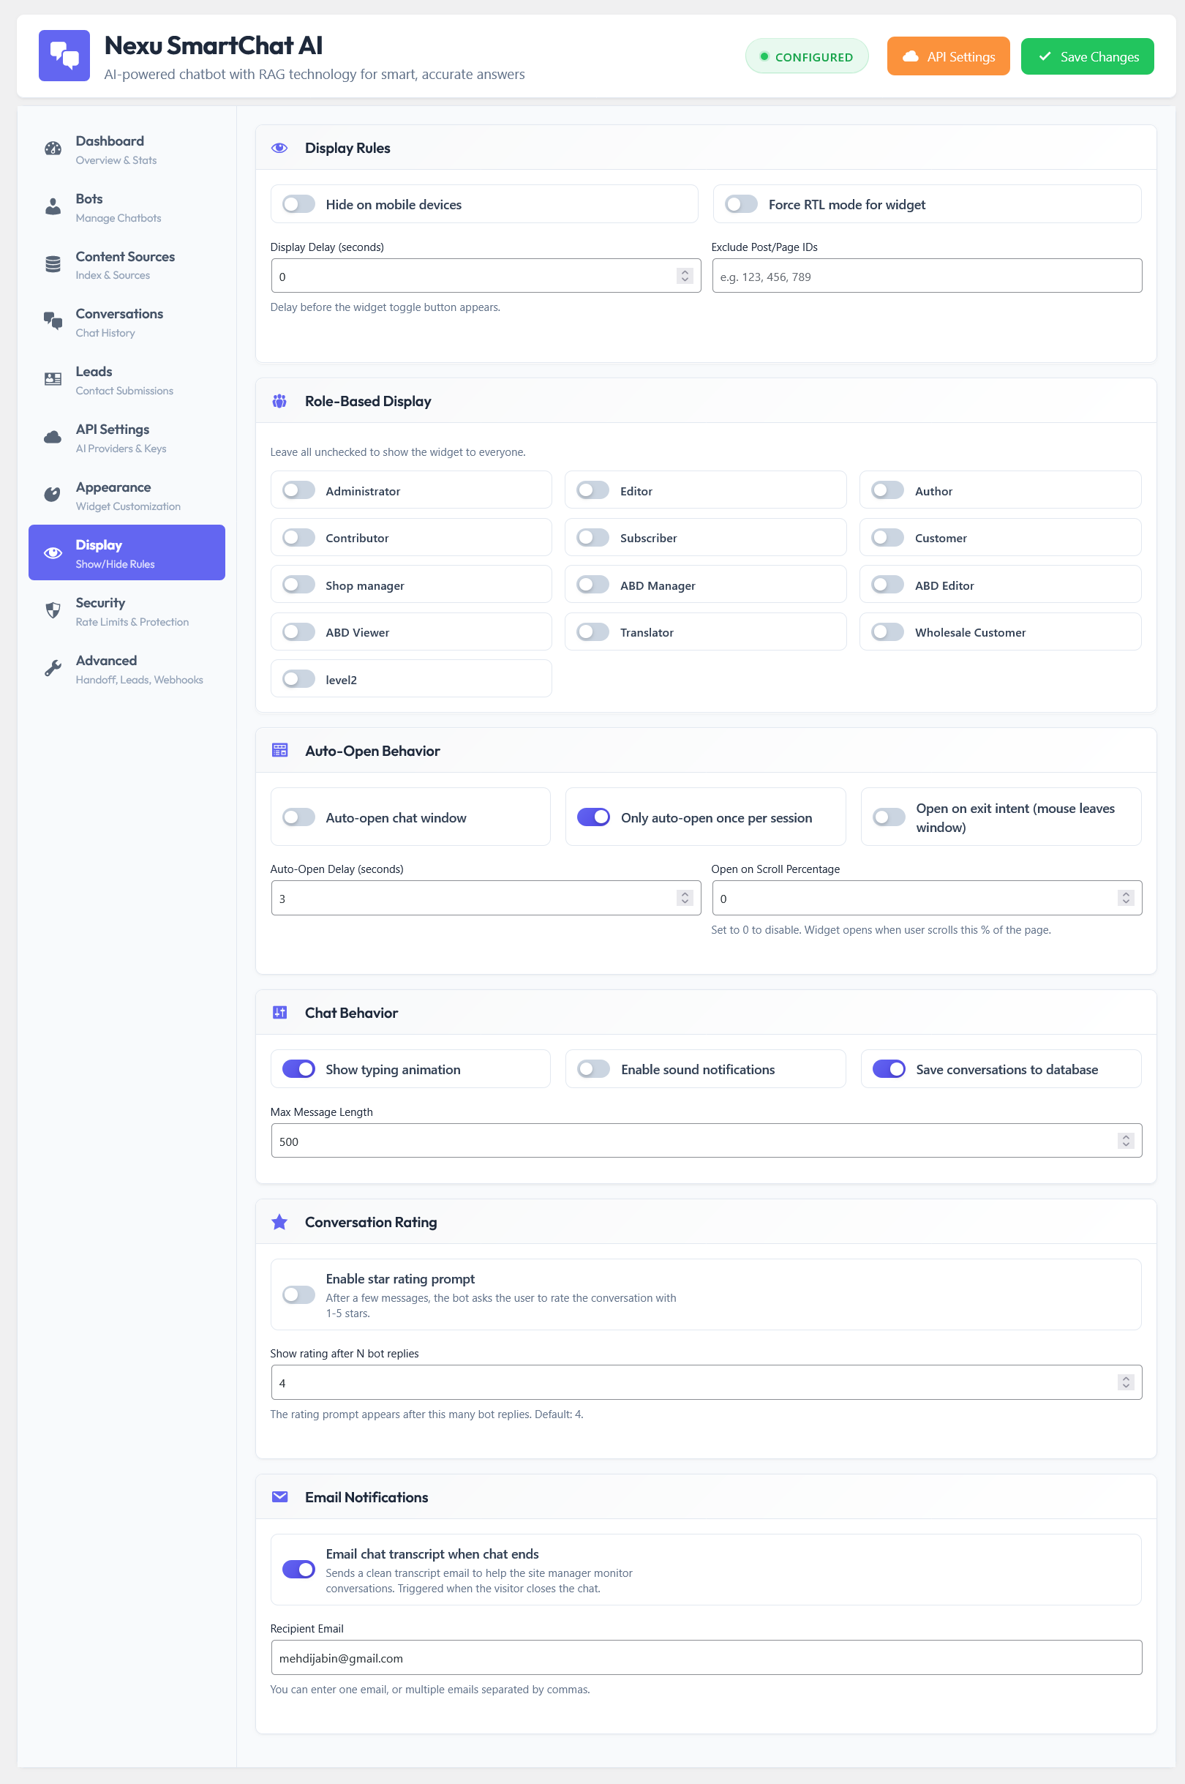Screen dimensions: 1185x1784
Task: Toggle Hide on mobile devices switch
Action: point(298,204)
